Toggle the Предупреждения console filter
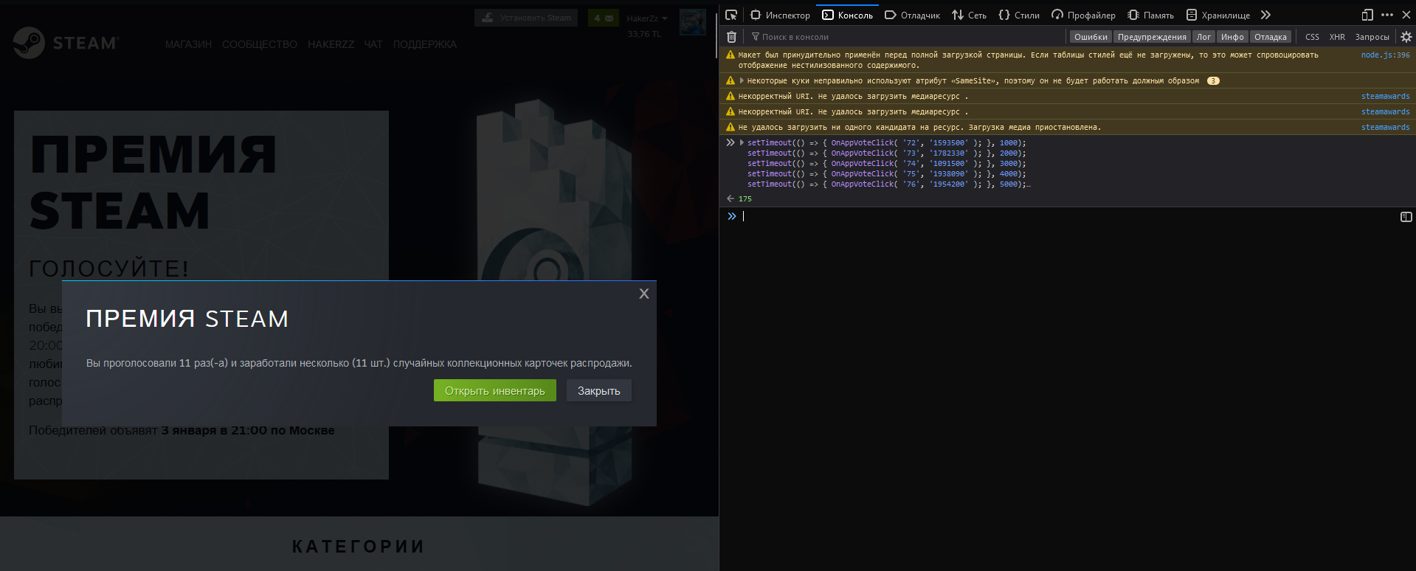This screenshot has height=571, width=1416. pos(1152,37)
